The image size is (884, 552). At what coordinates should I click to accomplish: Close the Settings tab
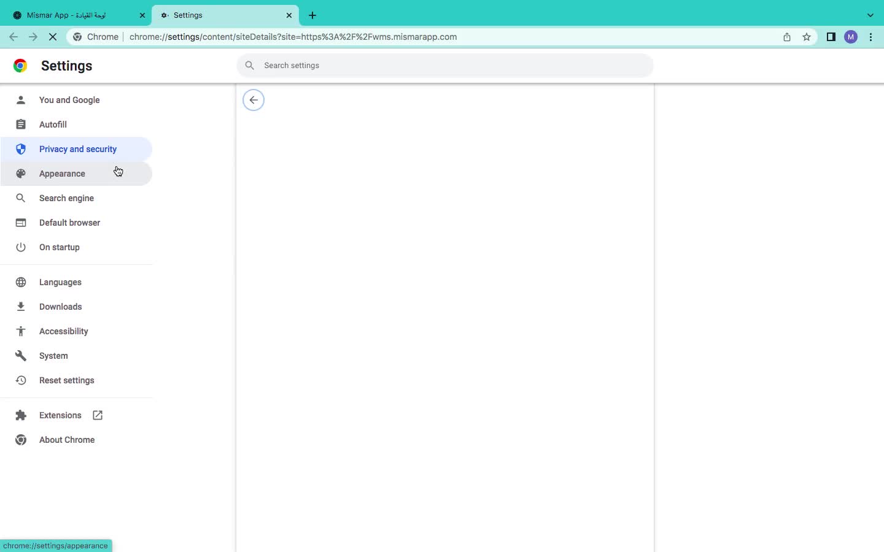pyautogui.click(x=289, y=15)
